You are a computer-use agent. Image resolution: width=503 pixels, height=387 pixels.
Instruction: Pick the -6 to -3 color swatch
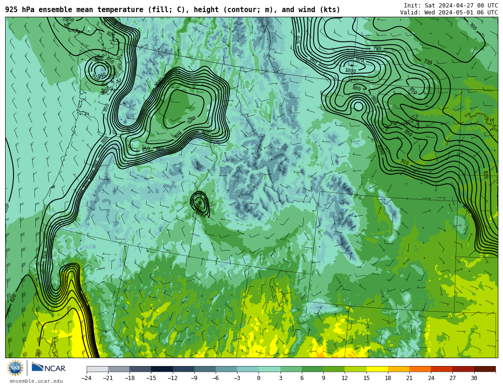226,369
